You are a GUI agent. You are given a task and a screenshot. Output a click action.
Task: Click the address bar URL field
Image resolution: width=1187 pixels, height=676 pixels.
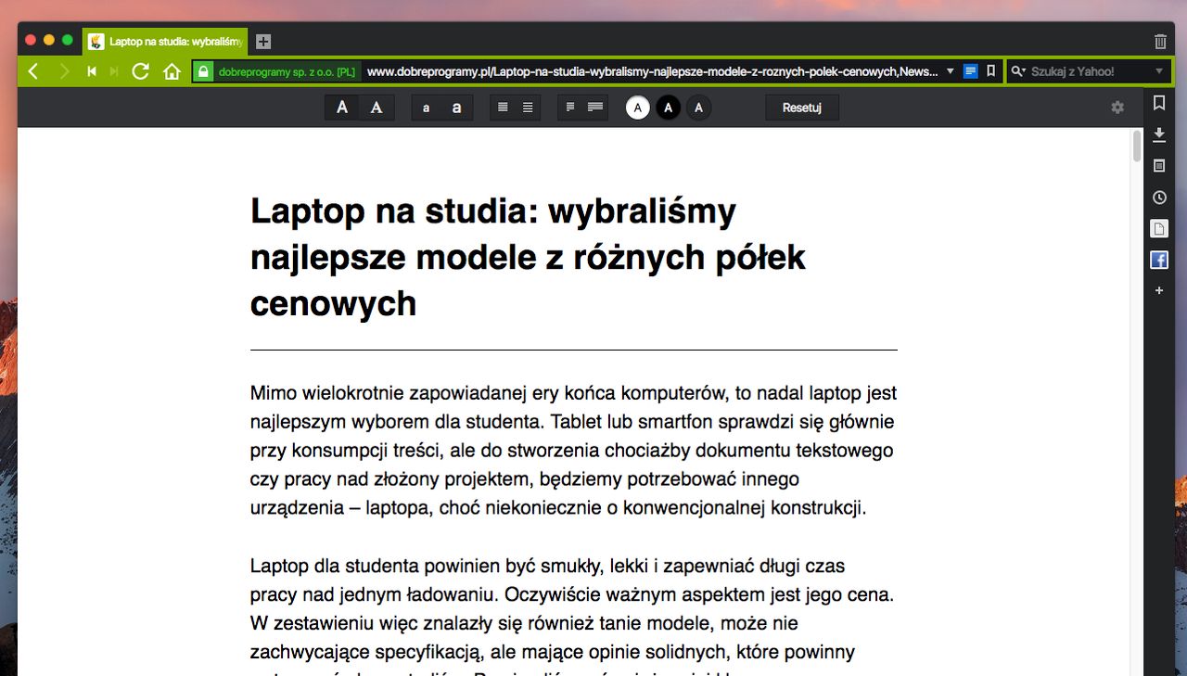[652, 71]
